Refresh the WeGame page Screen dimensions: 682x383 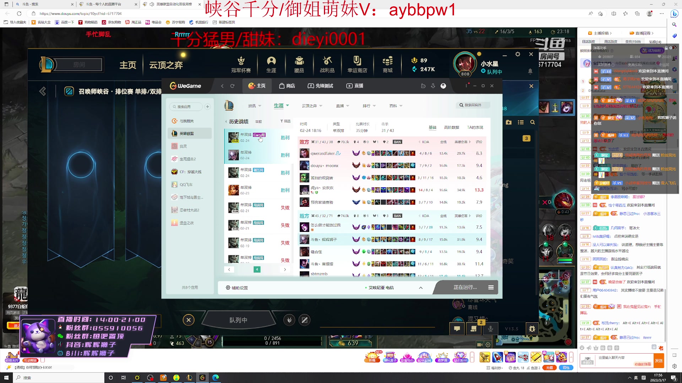(232, 86)
